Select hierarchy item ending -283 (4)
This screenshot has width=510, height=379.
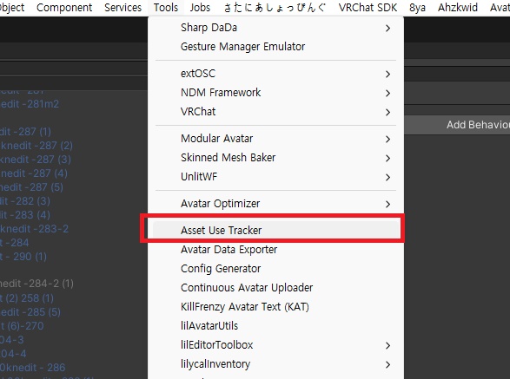pyautogui.click(x=25, y=215)
